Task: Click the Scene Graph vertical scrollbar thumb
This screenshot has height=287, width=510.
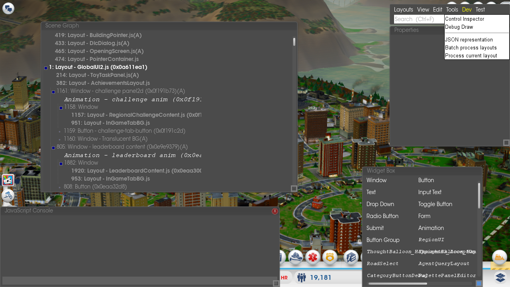Action: click(x=294, y=42)
